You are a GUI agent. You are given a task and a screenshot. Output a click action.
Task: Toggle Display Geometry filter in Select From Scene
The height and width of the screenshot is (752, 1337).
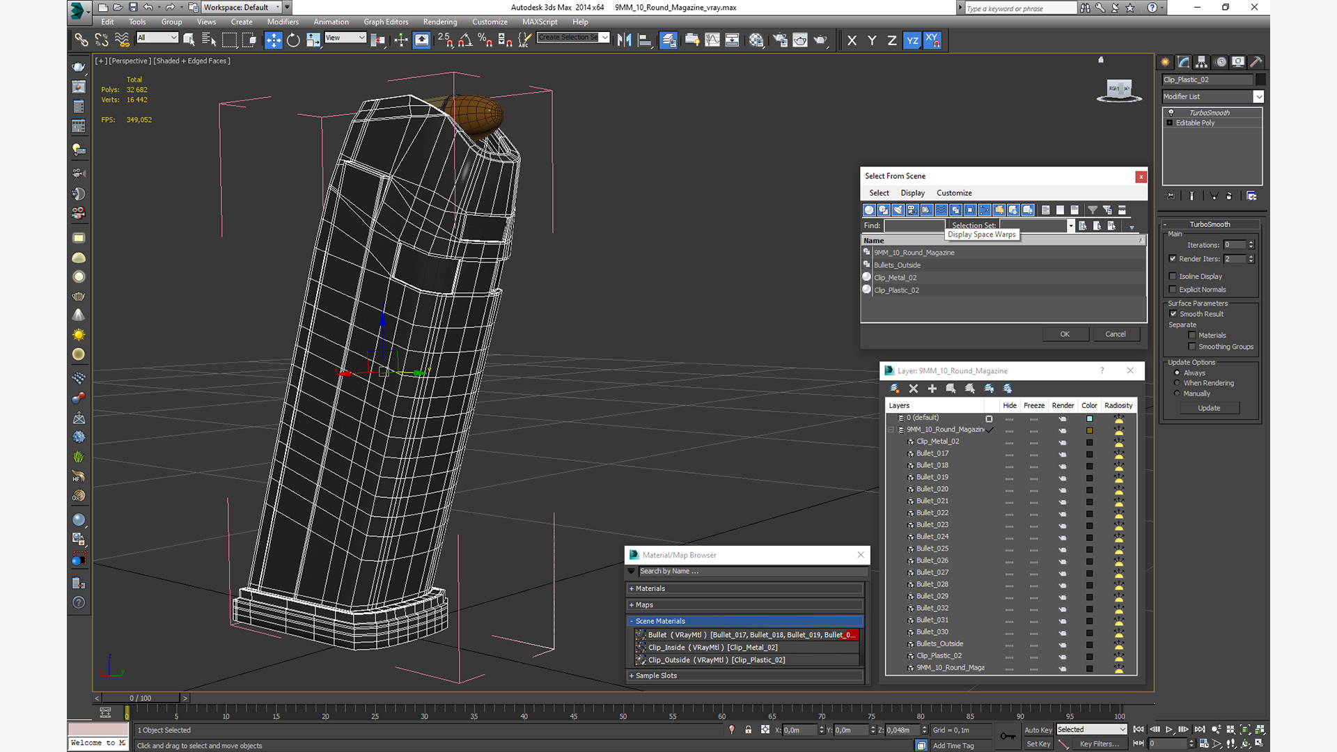coord(869,210)
